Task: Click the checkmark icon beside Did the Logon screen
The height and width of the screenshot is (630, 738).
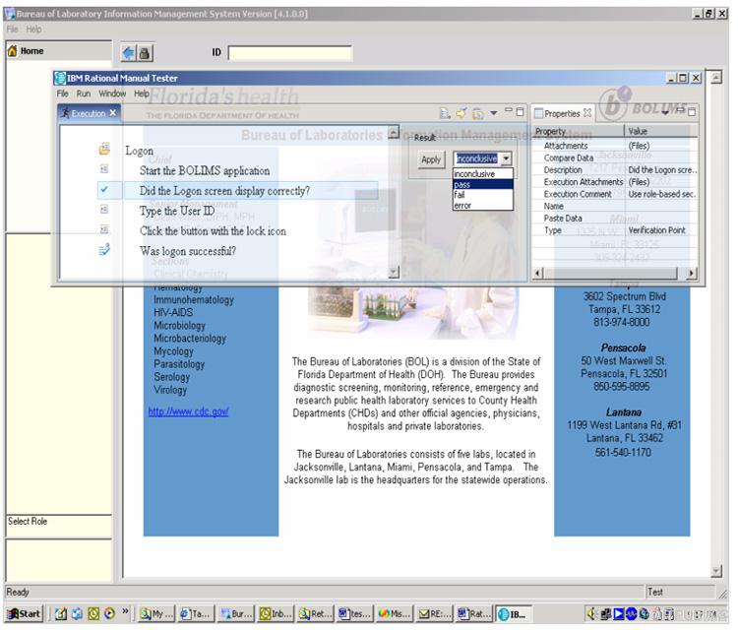Action: 104,190
